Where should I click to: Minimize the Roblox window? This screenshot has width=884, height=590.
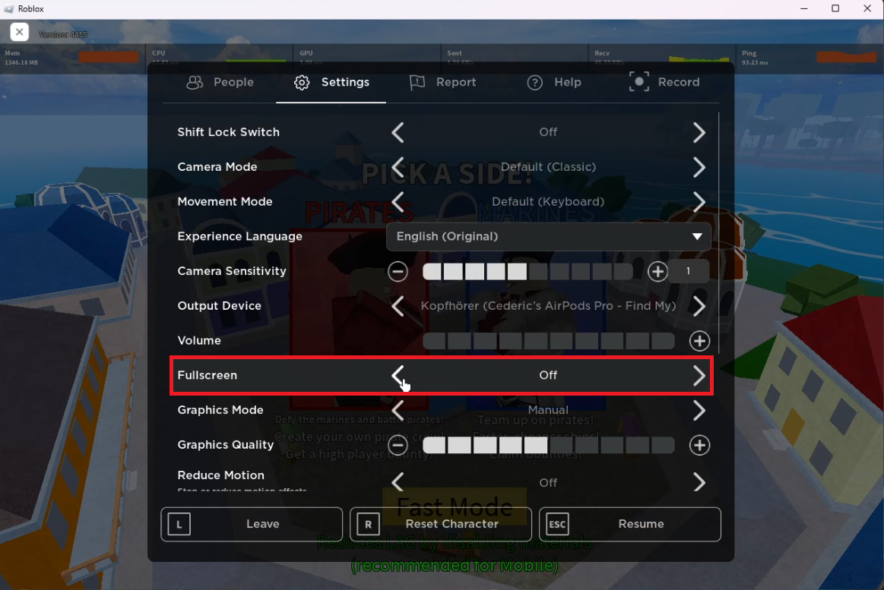[804, 8]
